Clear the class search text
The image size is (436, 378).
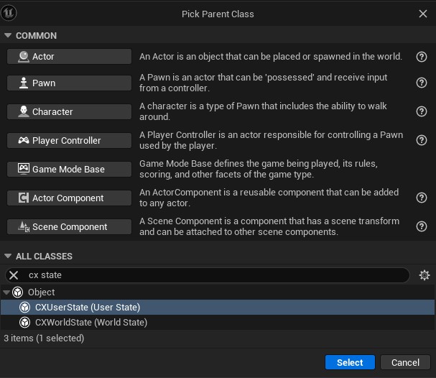click(14, 275)
